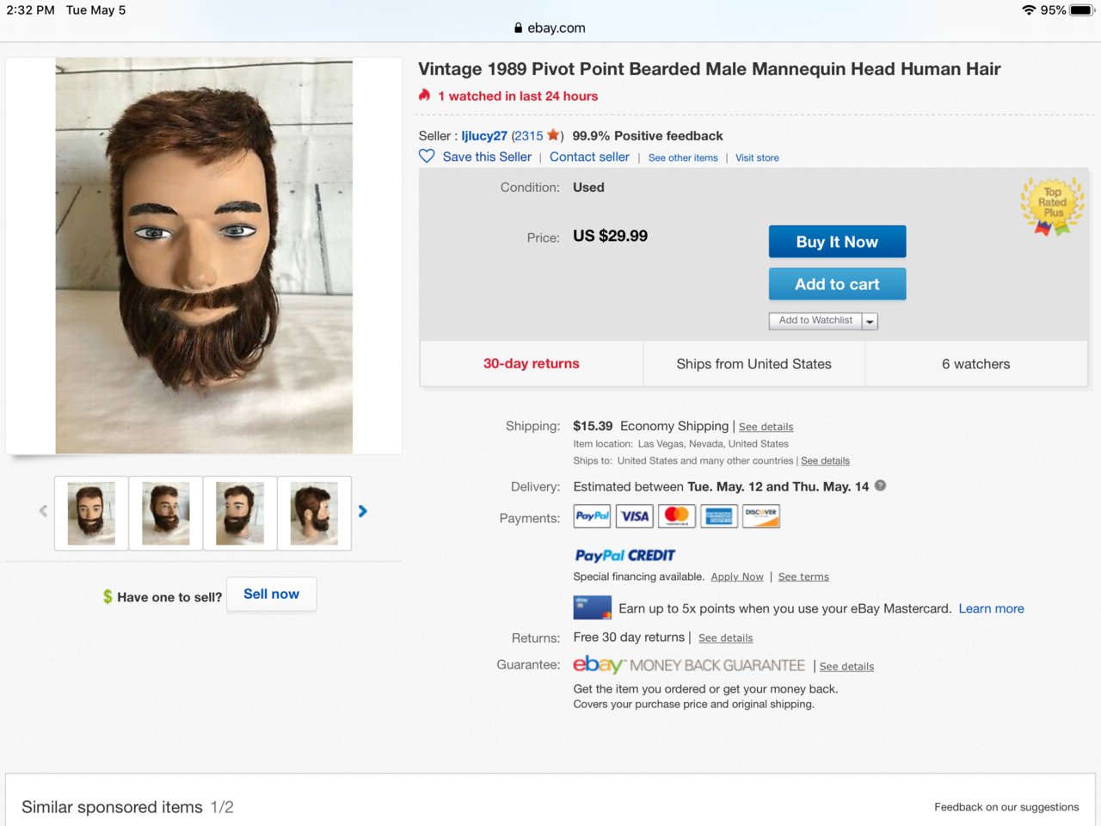
Task: Click the heart icon to save this seller
Action: 427,157
